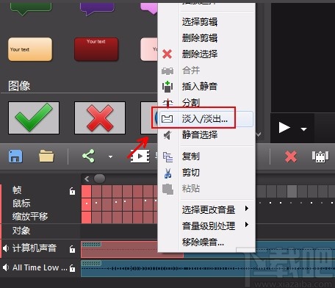This screenshot has width=335, height=288.
Task: Click copy icon beside 复制
Action: point(167,156)
